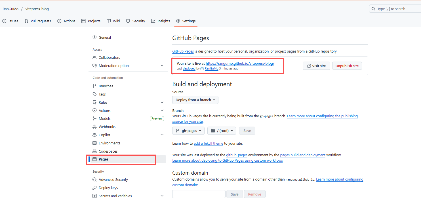Click the Insights graph icon

coord(153,21)
